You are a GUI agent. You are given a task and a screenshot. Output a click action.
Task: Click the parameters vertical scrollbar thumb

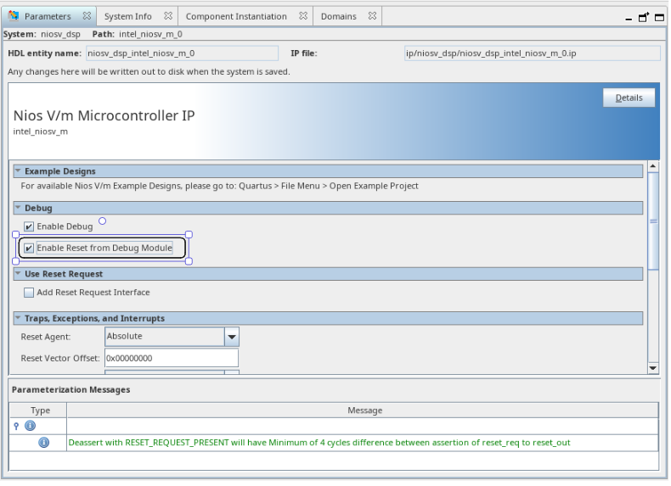[654, 221]
